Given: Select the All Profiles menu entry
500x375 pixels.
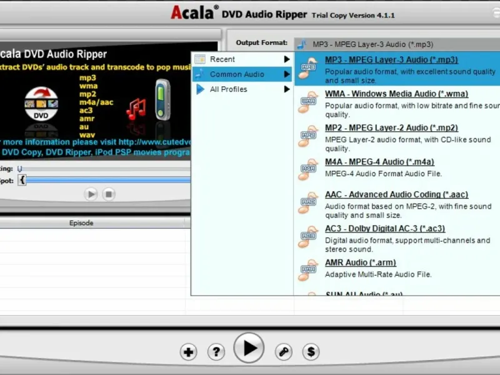Looking at the screenshot, I should [242, 89].
